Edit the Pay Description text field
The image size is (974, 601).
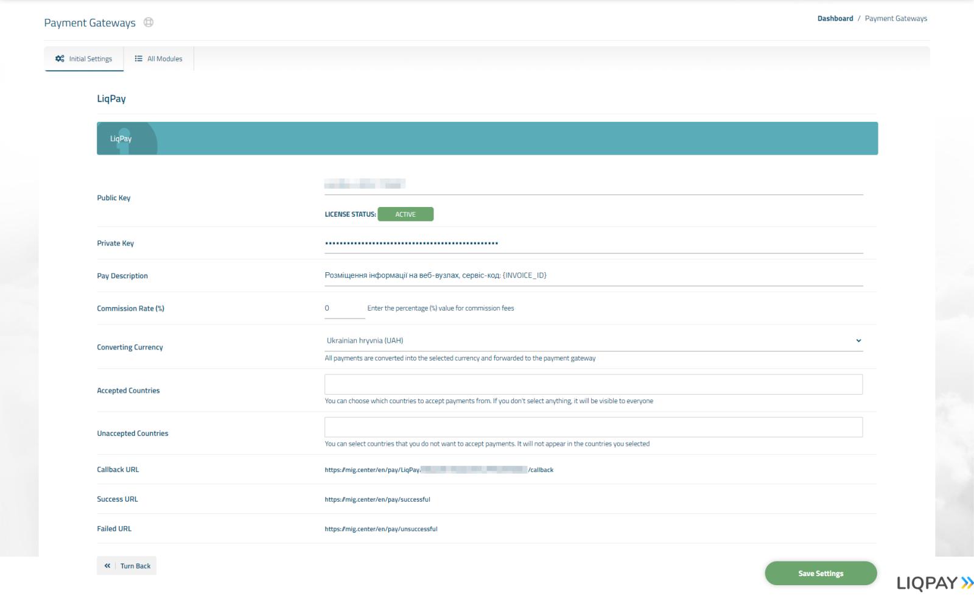click(594, 275)
